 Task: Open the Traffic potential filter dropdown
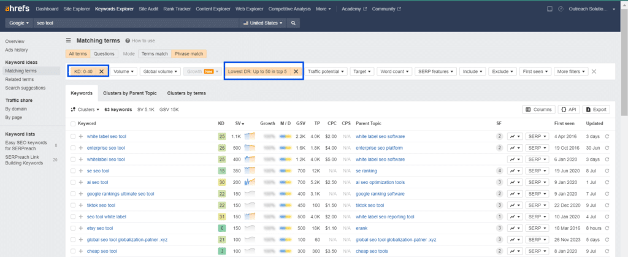(327, 71)
